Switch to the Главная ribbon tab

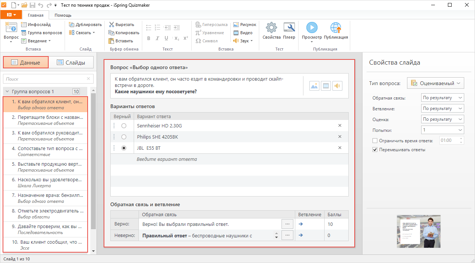coord(36,15)
